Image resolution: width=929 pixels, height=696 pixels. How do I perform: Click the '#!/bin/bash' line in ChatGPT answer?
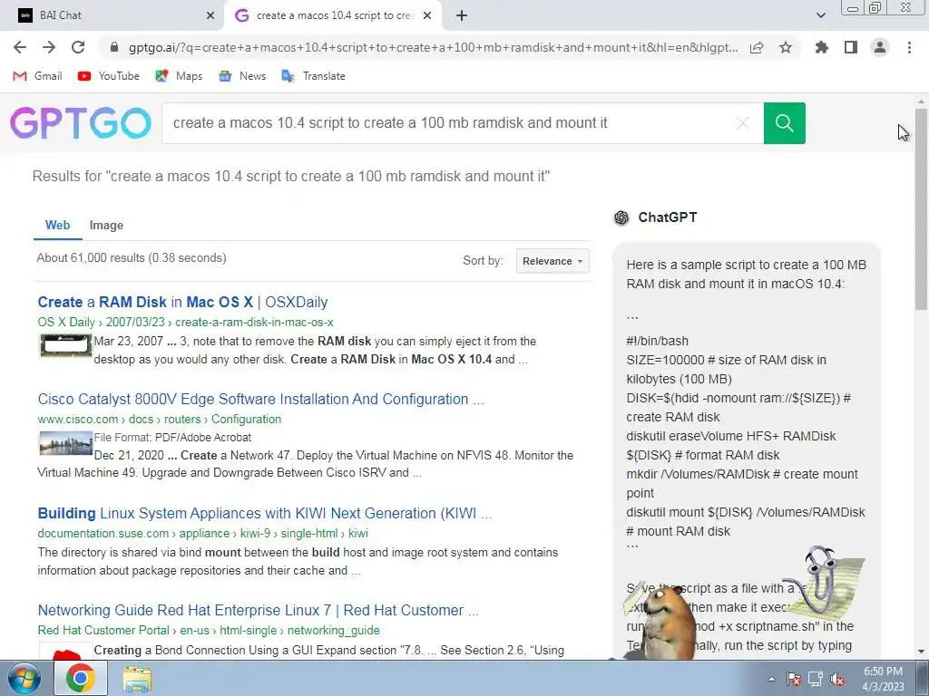658,342
